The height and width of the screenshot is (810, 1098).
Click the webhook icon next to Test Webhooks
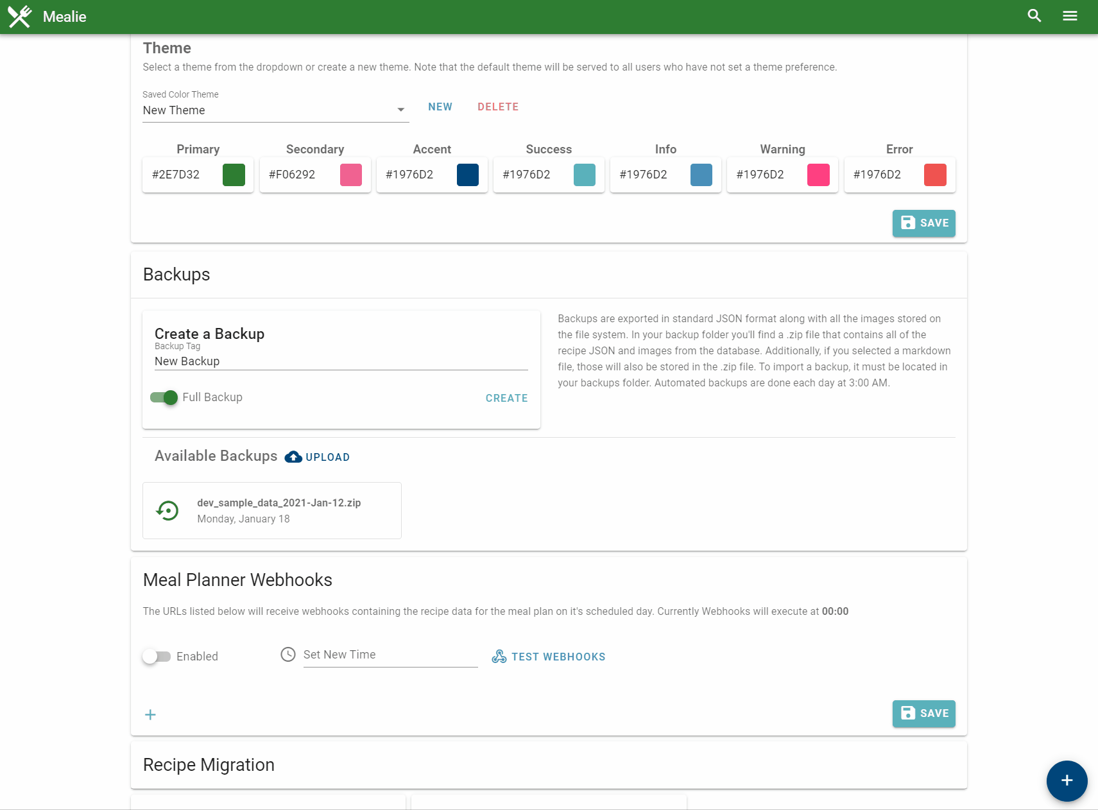499,657
